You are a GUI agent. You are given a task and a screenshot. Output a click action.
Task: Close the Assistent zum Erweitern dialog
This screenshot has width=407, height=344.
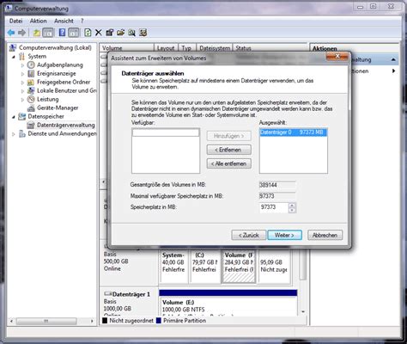337,57
